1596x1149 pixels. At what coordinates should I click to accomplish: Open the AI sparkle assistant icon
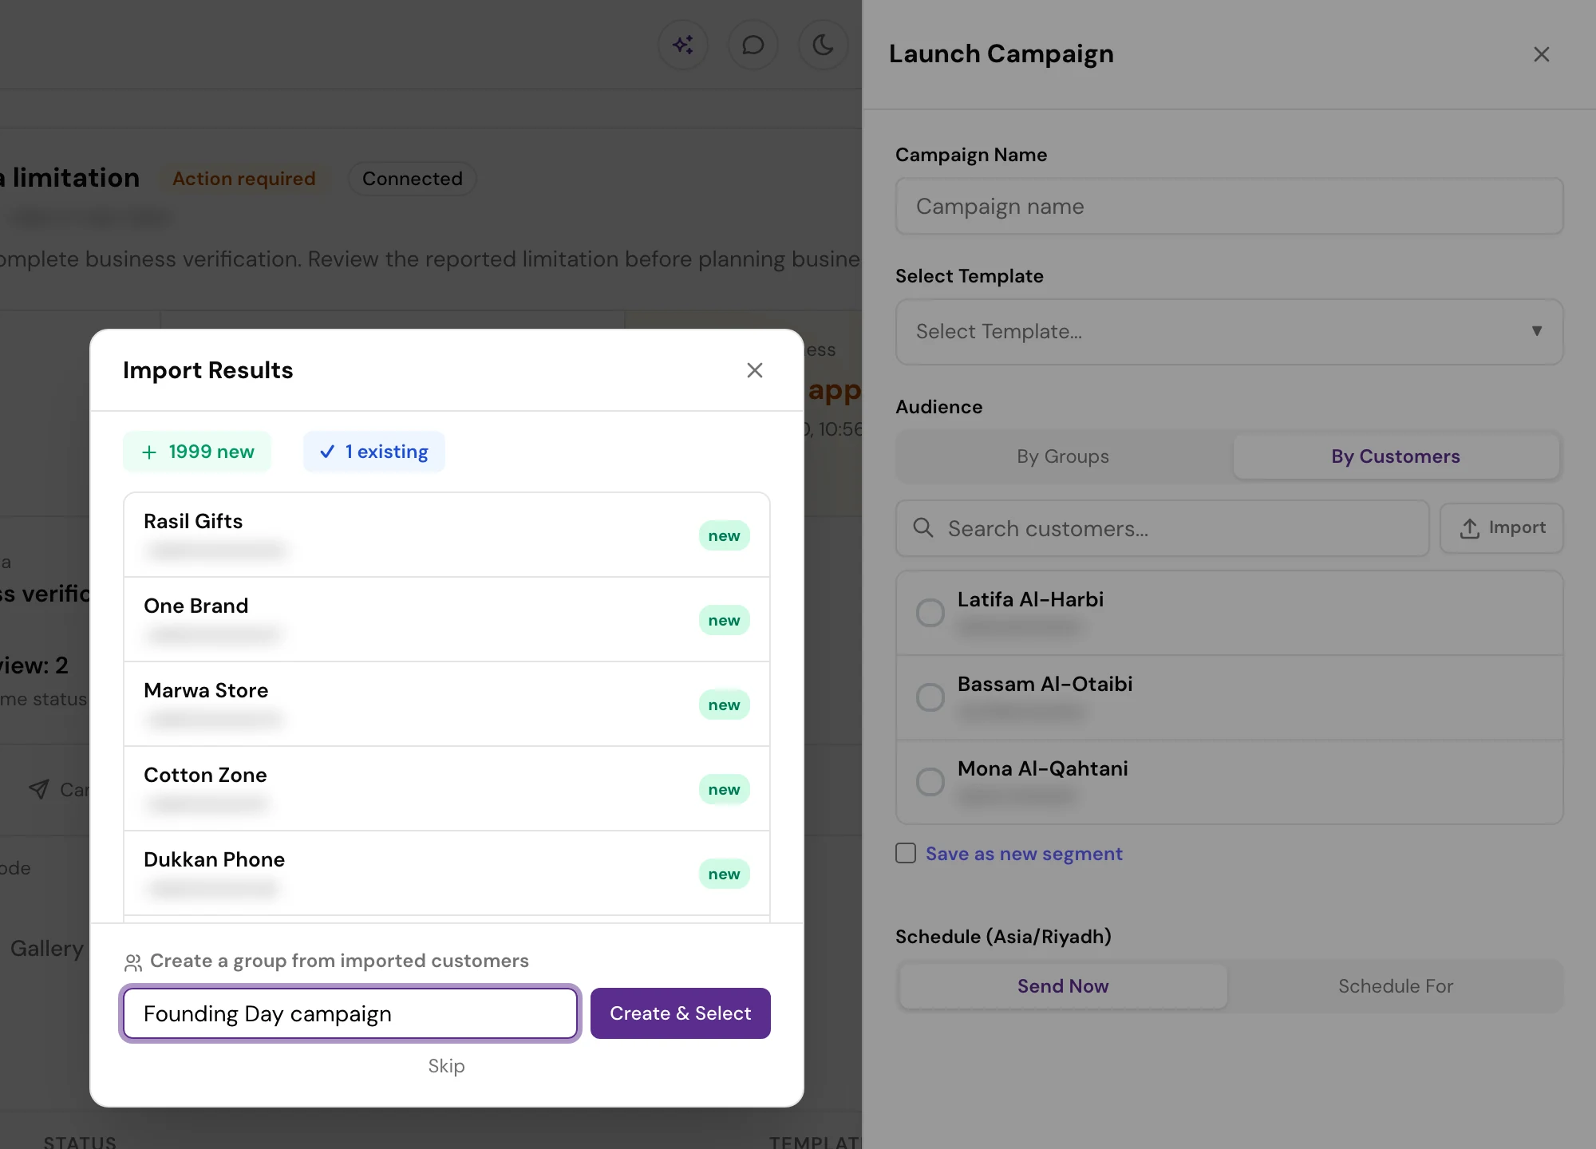point(683,45)
